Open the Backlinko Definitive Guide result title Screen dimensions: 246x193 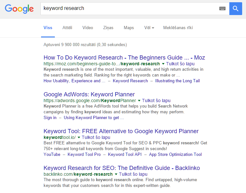click(x=122, y=168)
